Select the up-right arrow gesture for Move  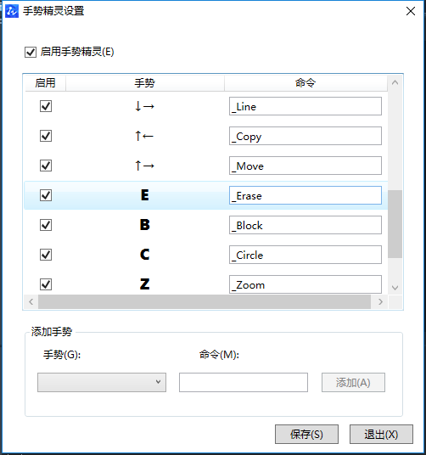pos(144,166)
